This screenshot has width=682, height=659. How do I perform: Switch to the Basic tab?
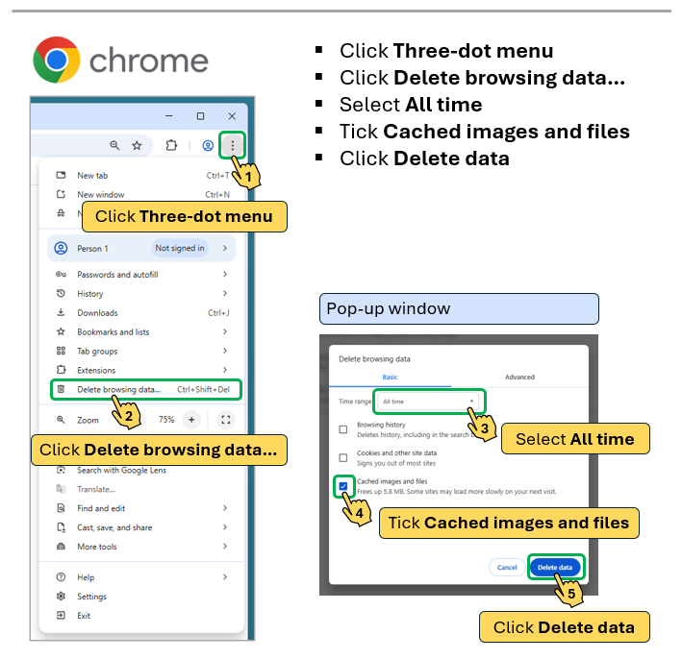click(390, 378)
